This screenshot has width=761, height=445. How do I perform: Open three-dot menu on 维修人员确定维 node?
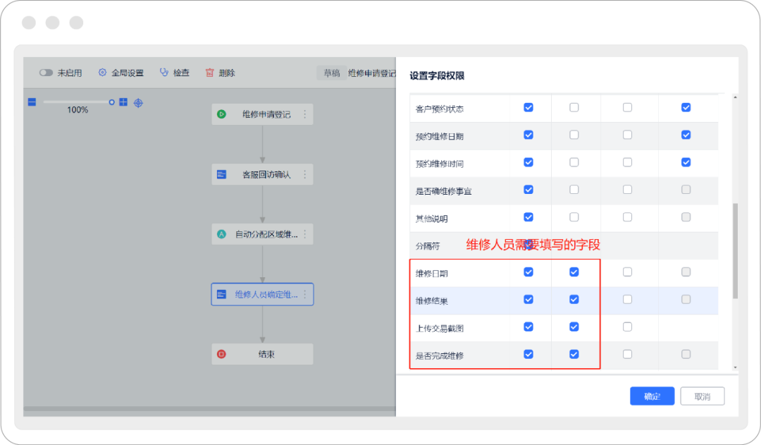(305, 294)
